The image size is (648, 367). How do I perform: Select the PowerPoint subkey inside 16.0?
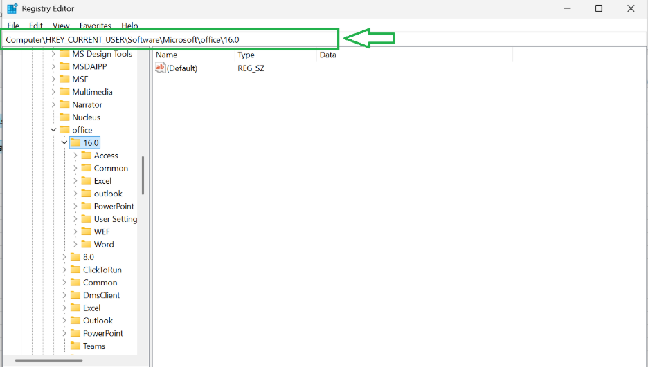click(114, 206)
